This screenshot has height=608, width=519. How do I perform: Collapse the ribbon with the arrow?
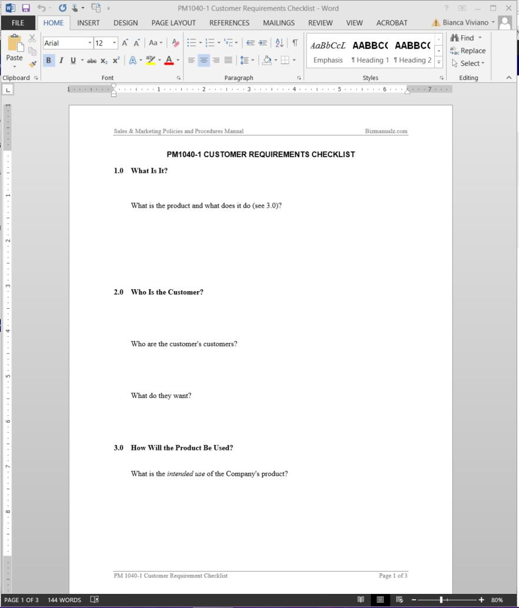508,78
